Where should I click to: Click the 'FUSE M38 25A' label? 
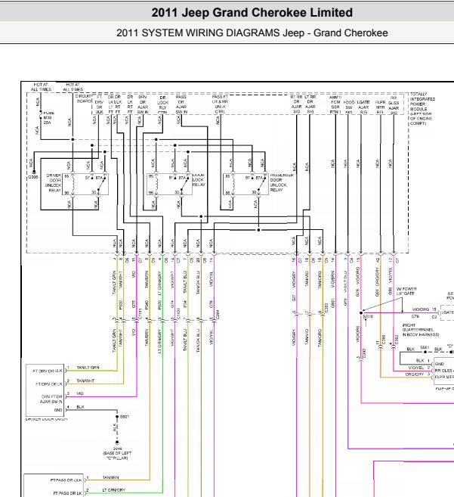coord(49,117)
